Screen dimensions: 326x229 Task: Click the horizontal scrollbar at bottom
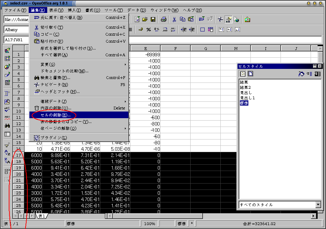tap(210, 216)
